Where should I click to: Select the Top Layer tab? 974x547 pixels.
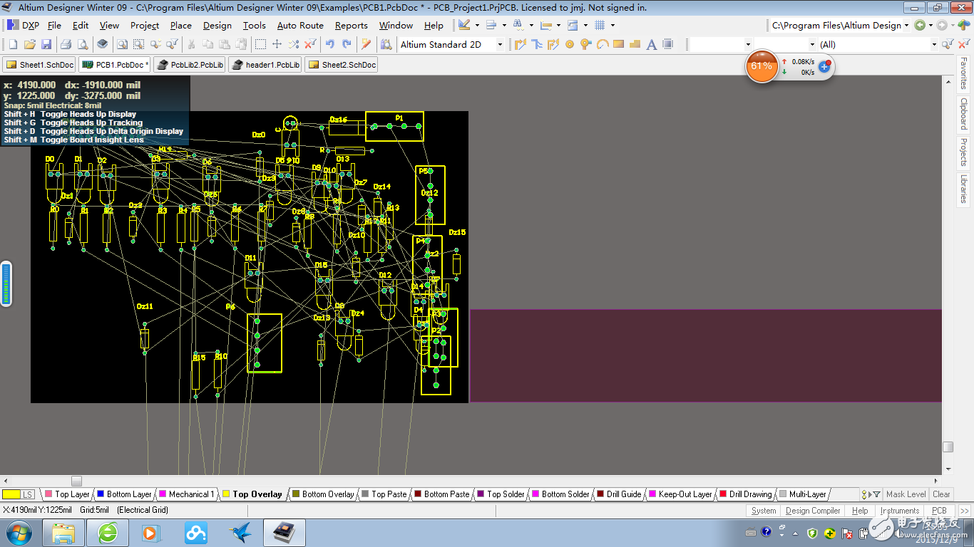point(67,494)
